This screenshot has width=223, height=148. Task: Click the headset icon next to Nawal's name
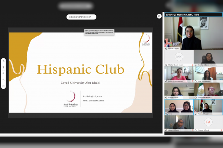166,98
